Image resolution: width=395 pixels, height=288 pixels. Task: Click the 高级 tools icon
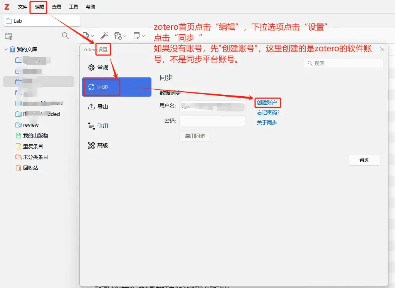click(91, 146)
